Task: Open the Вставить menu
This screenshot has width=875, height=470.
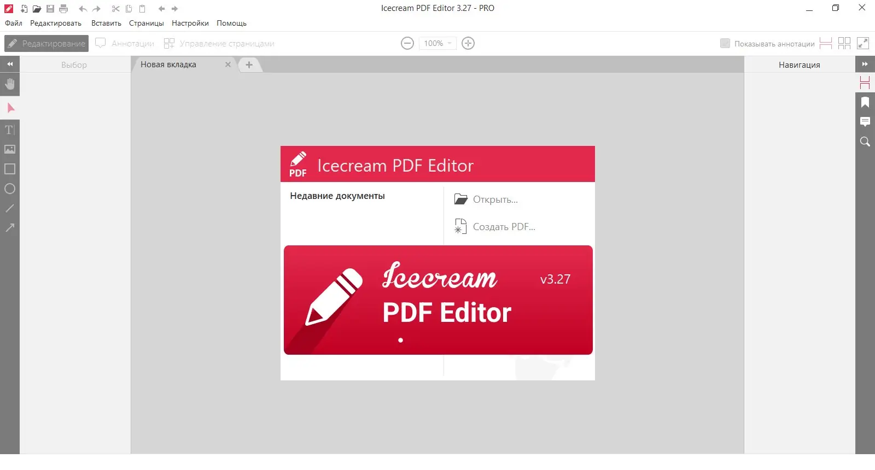Action: (106, 23)
